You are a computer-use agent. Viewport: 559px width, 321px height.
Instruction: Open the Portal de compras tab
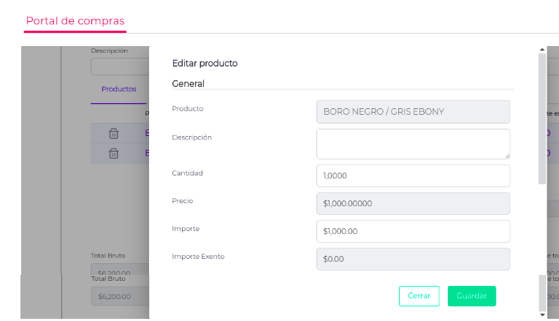[x=75, y=20]
